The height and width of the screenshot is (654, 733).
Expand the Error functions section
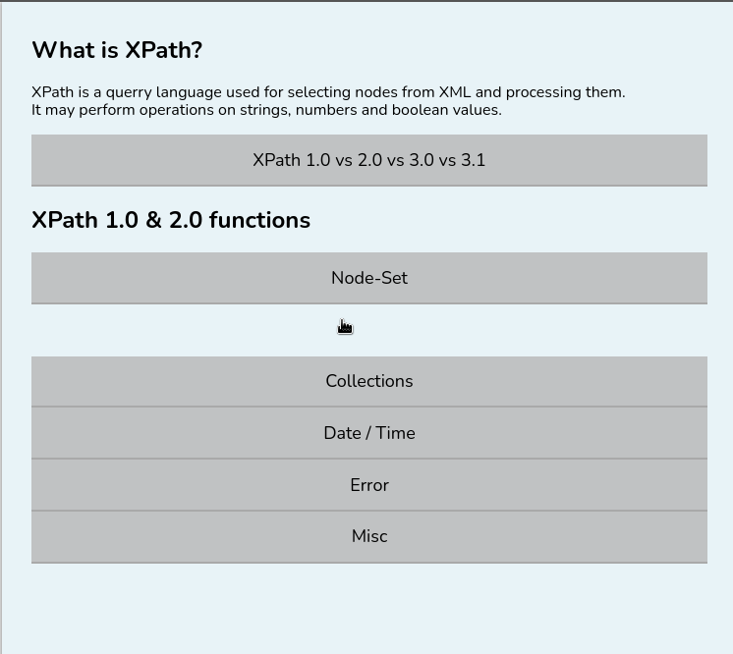[368, 485]
